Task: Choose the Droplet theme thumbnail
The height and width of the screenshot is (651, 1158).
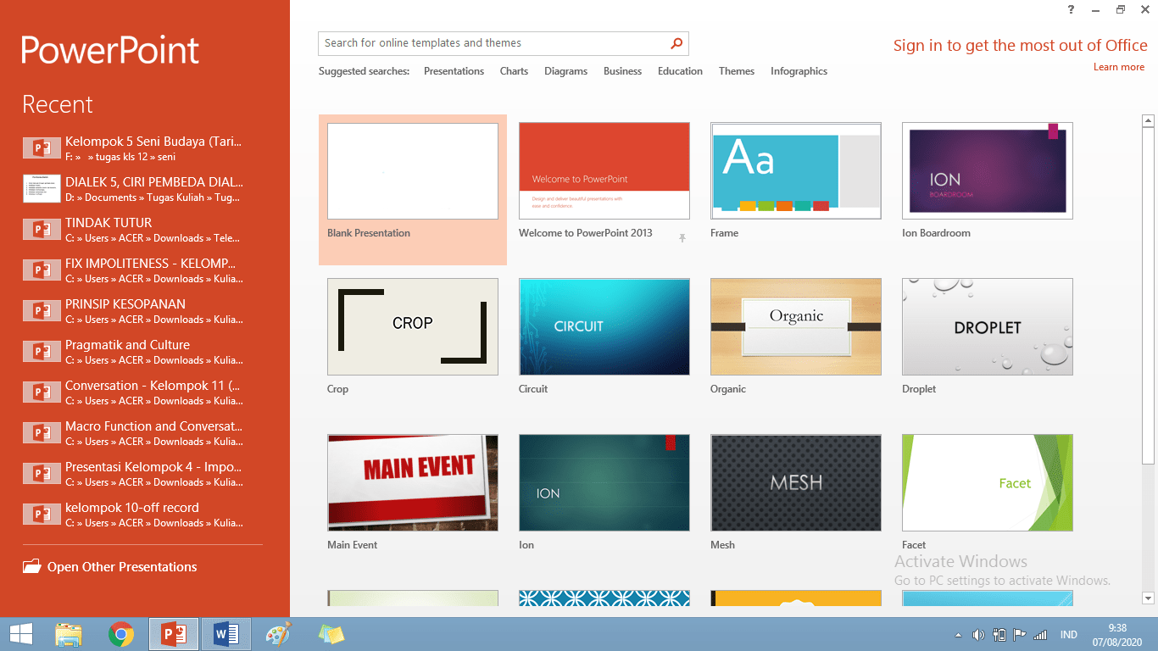Action: [x=988, y=327]
